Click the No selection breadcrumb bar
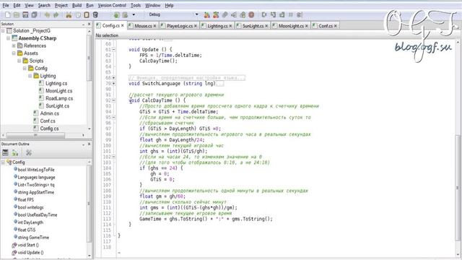 pyautogui.click(x=278, y=35)
